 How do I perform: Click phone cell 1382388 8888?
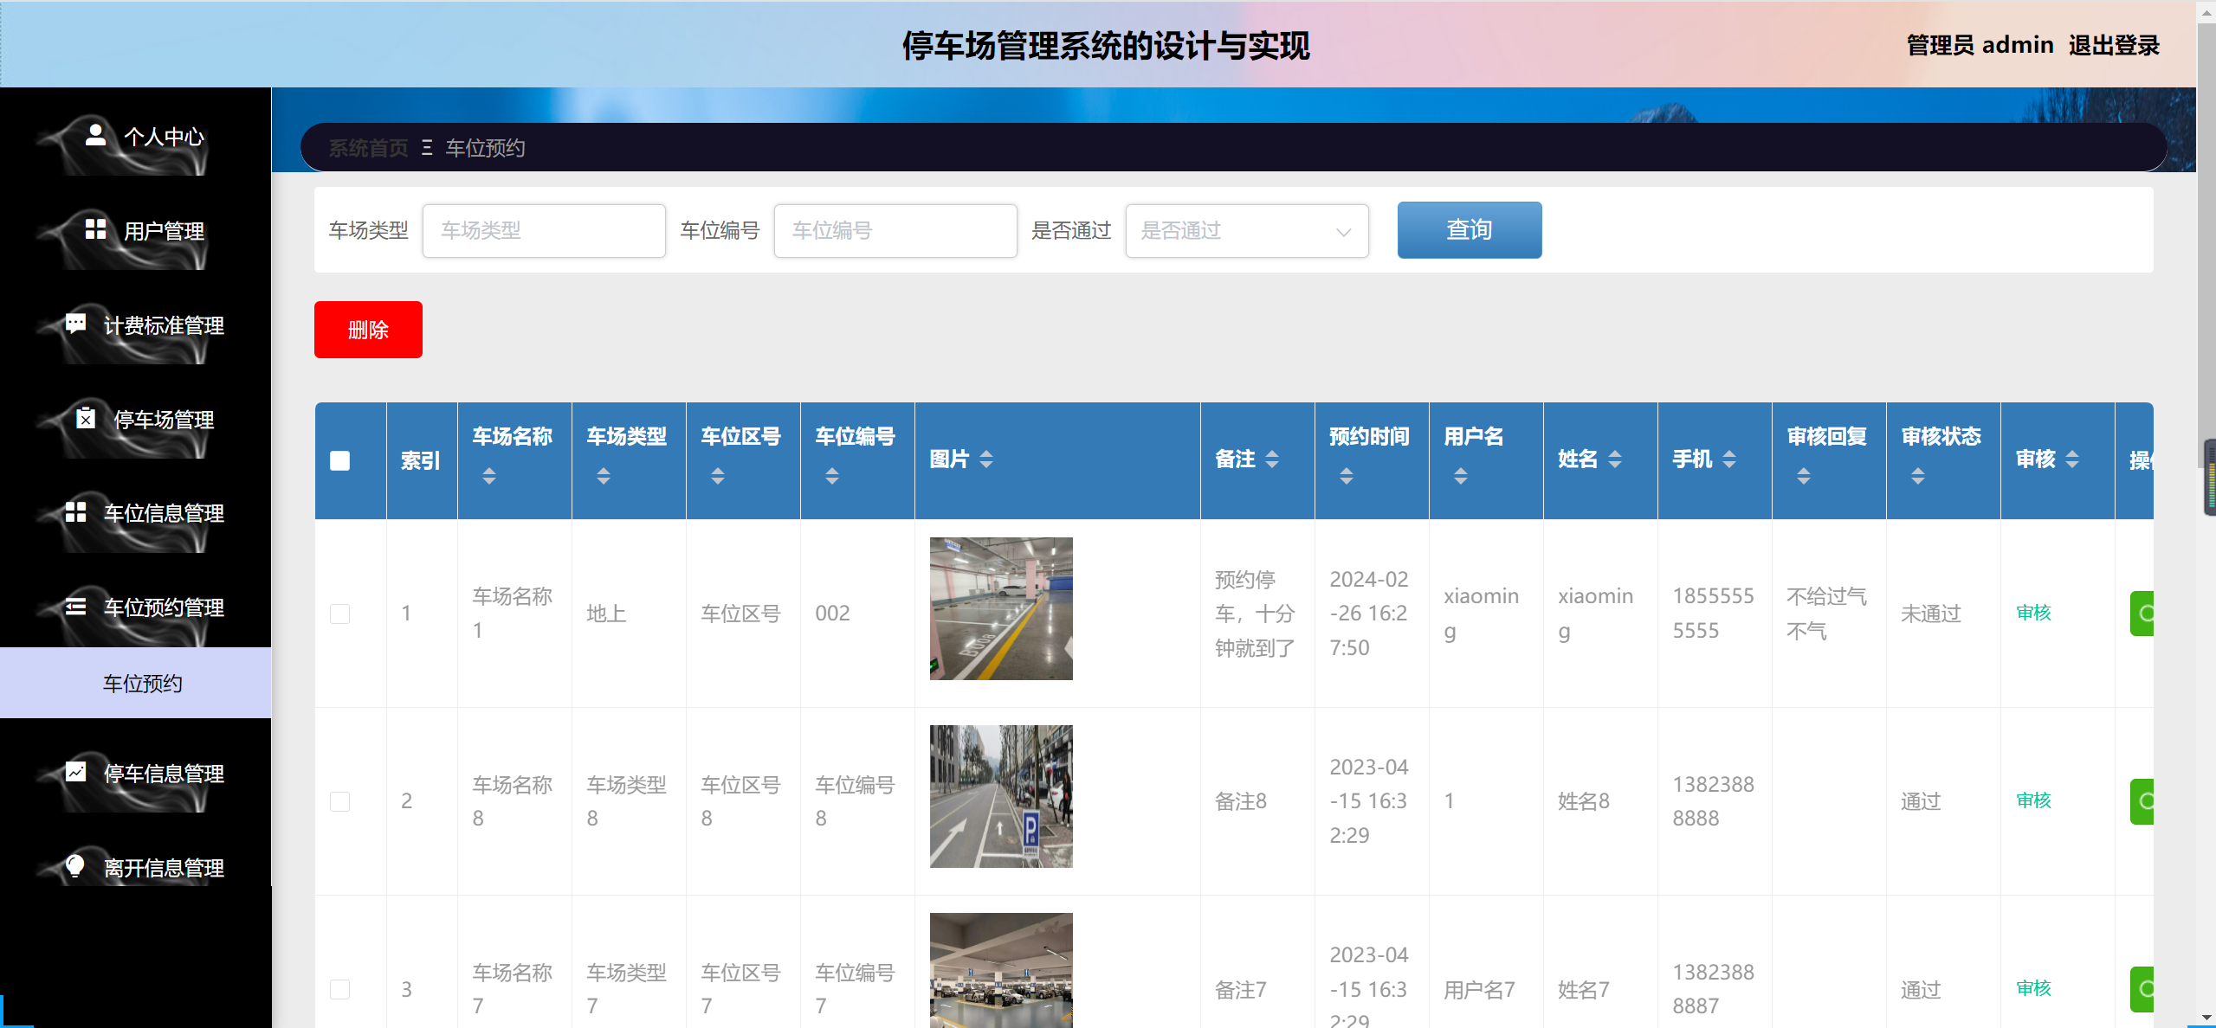pyautogui.click(x=1713, y=801)
